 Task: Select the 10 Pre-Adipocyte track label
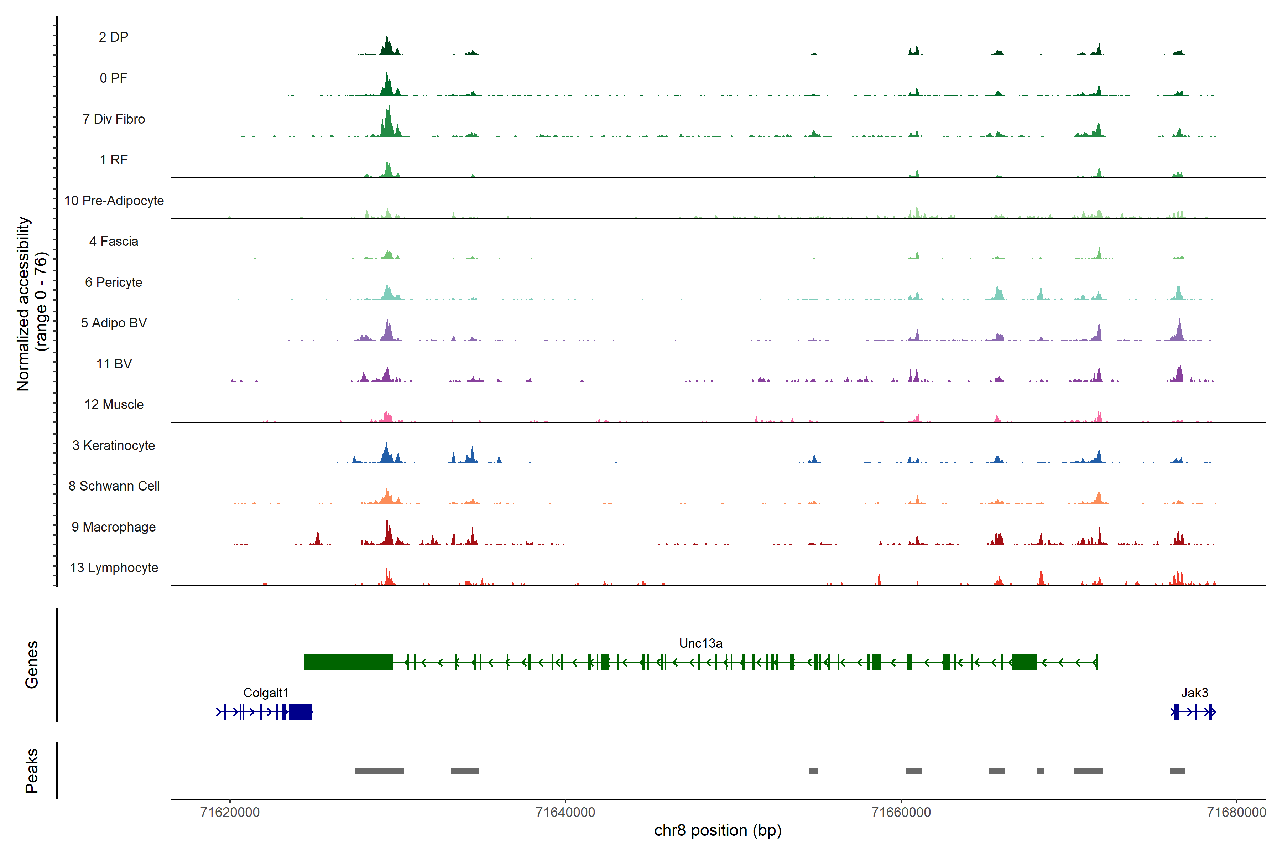pyautogui.click(x=114, y=201)
